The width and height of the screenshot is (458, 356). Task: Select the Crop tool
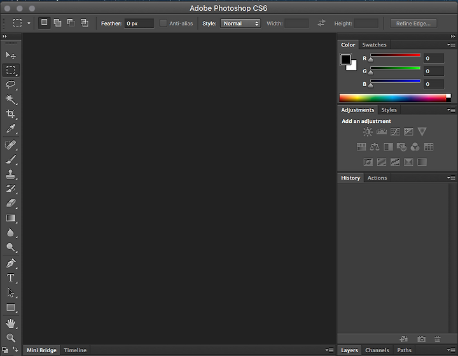coord(11,114)
